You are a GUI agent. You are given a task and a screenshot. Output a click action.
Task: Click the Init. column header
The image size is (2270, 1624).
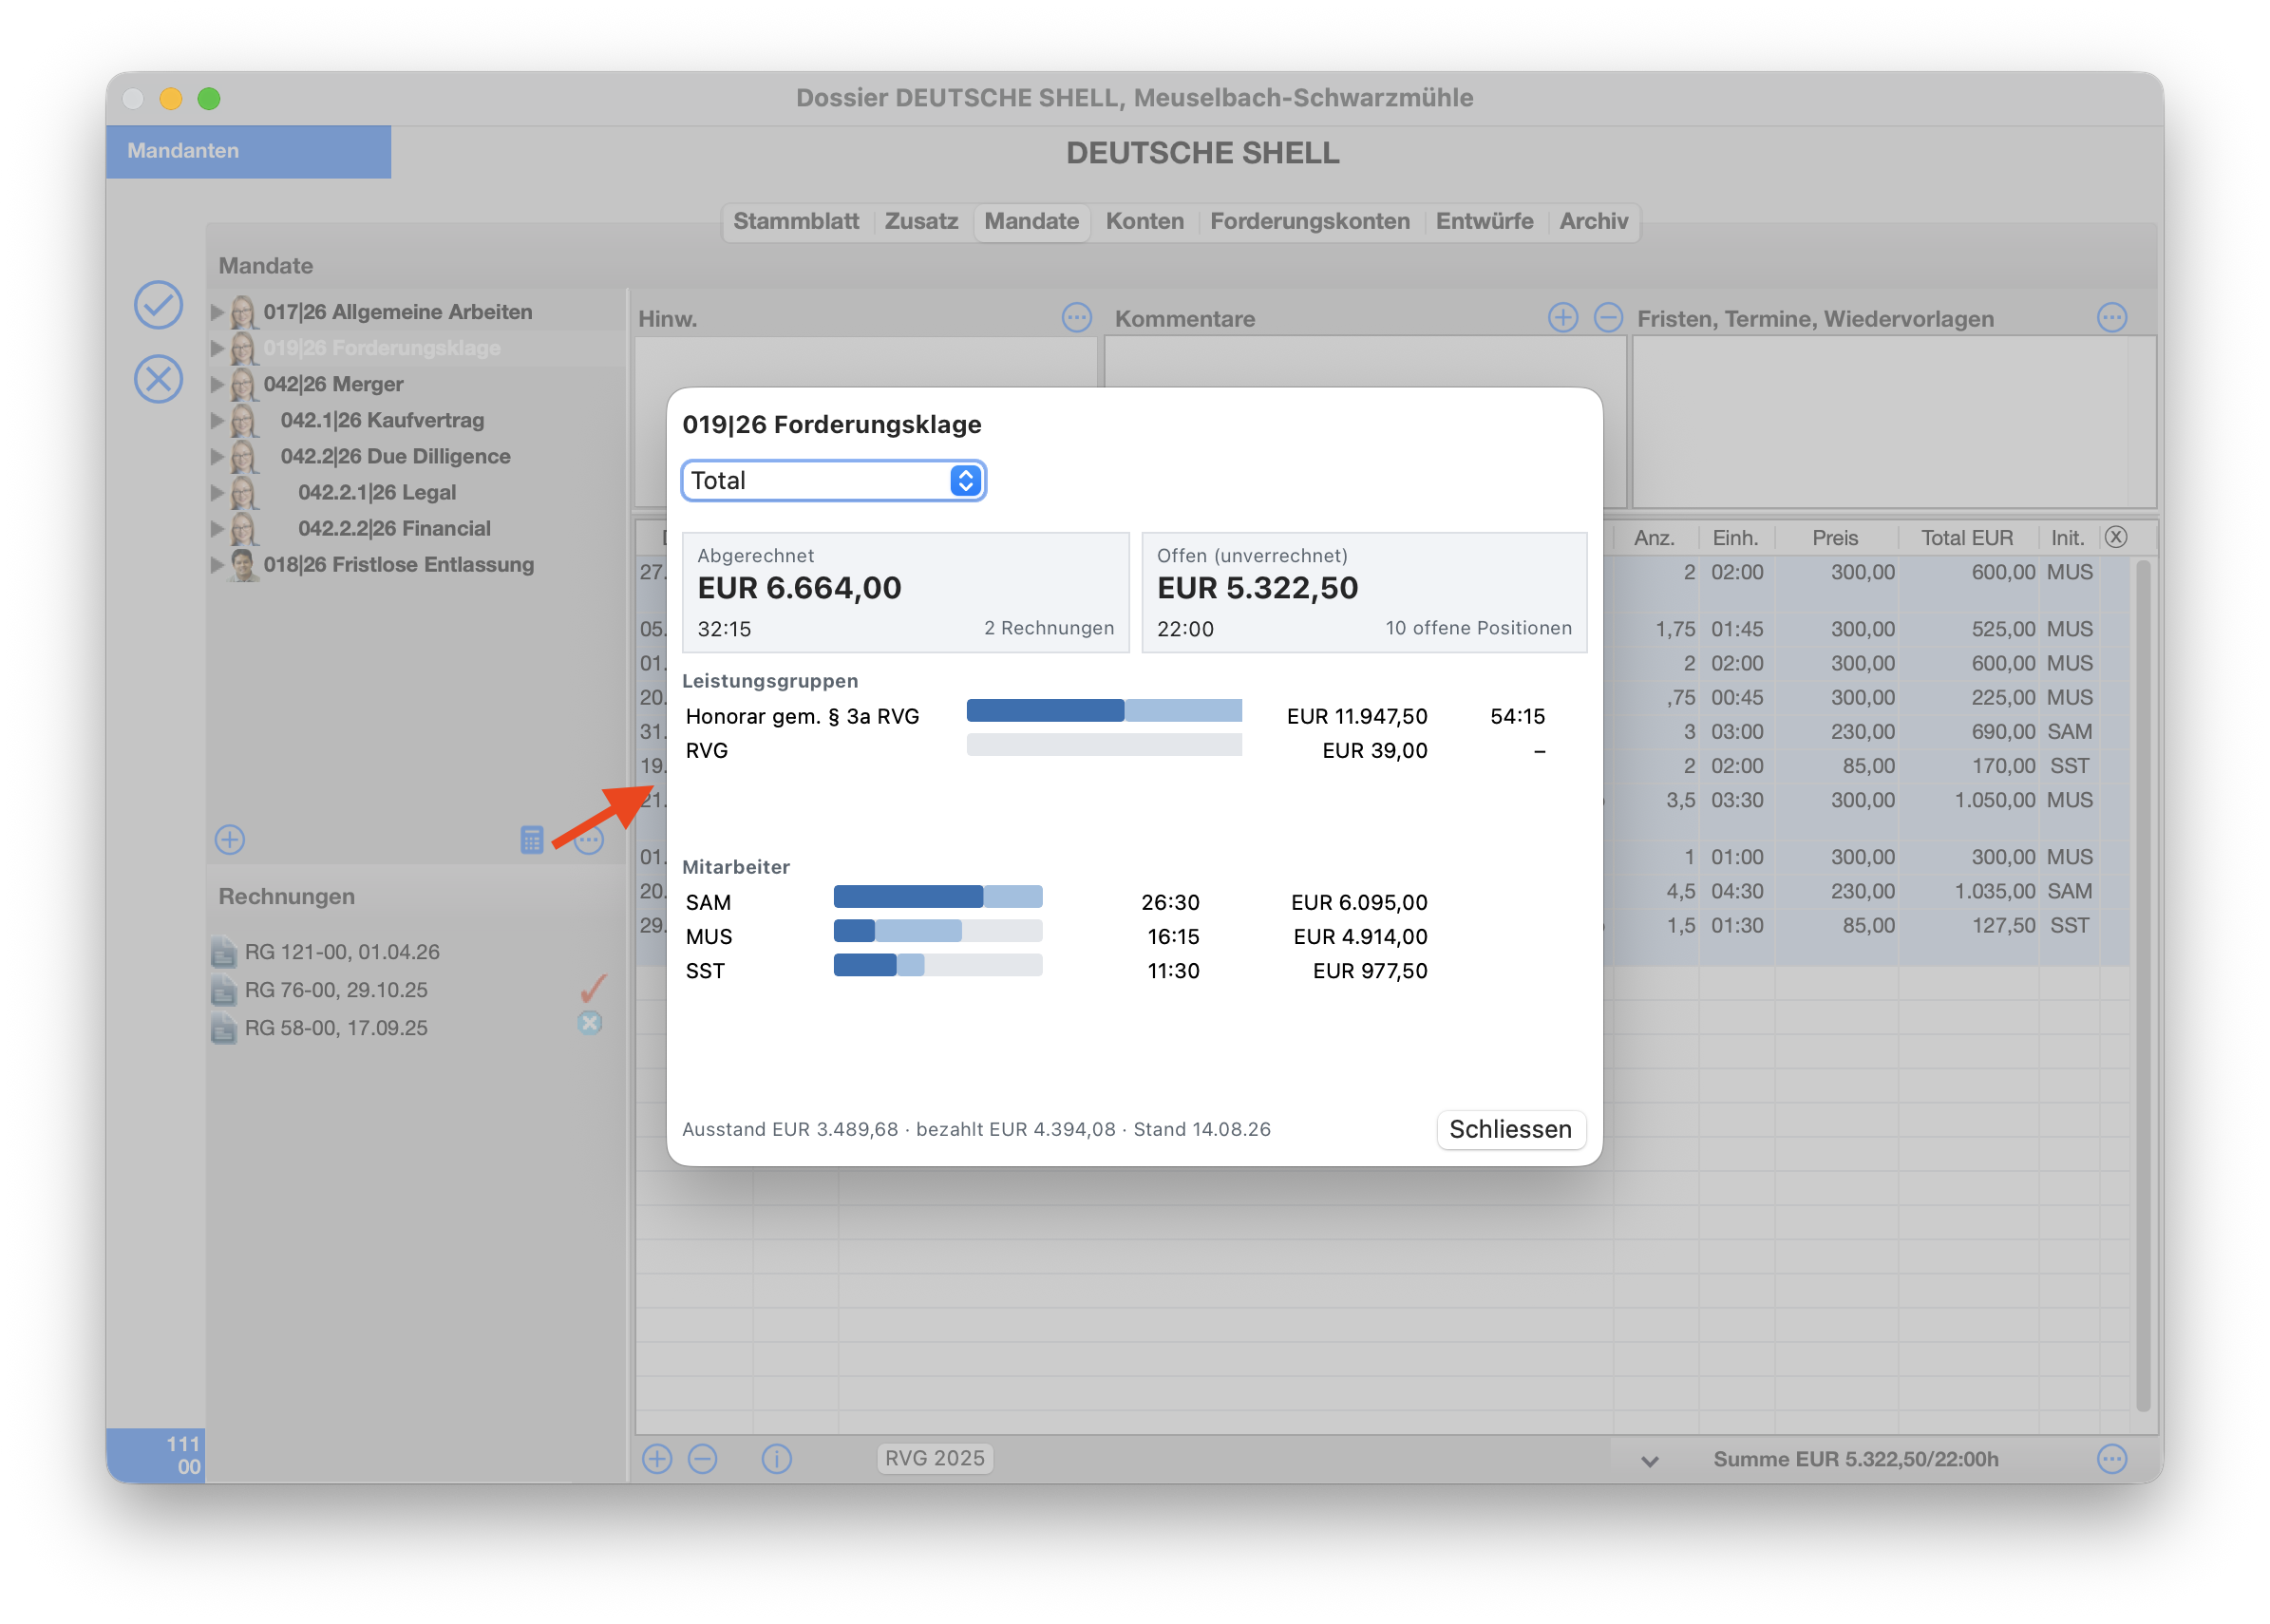pos(2067,538)
